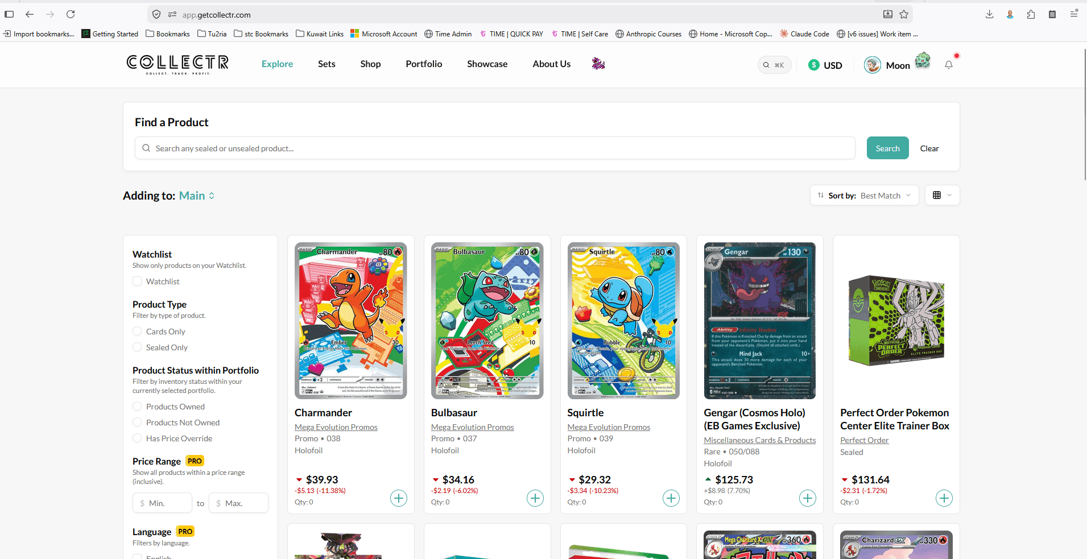Screen dimensions: 1087x559
Task: Click the browser address bar URL
Action: coord(217,15)
